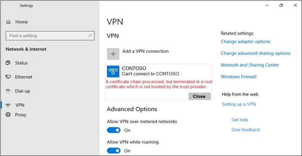Image resolution: width=302 pixels, height=156 pixels.
Task: Click the blue CONTOSO VPN connection icon
Action: coord(113,71)
